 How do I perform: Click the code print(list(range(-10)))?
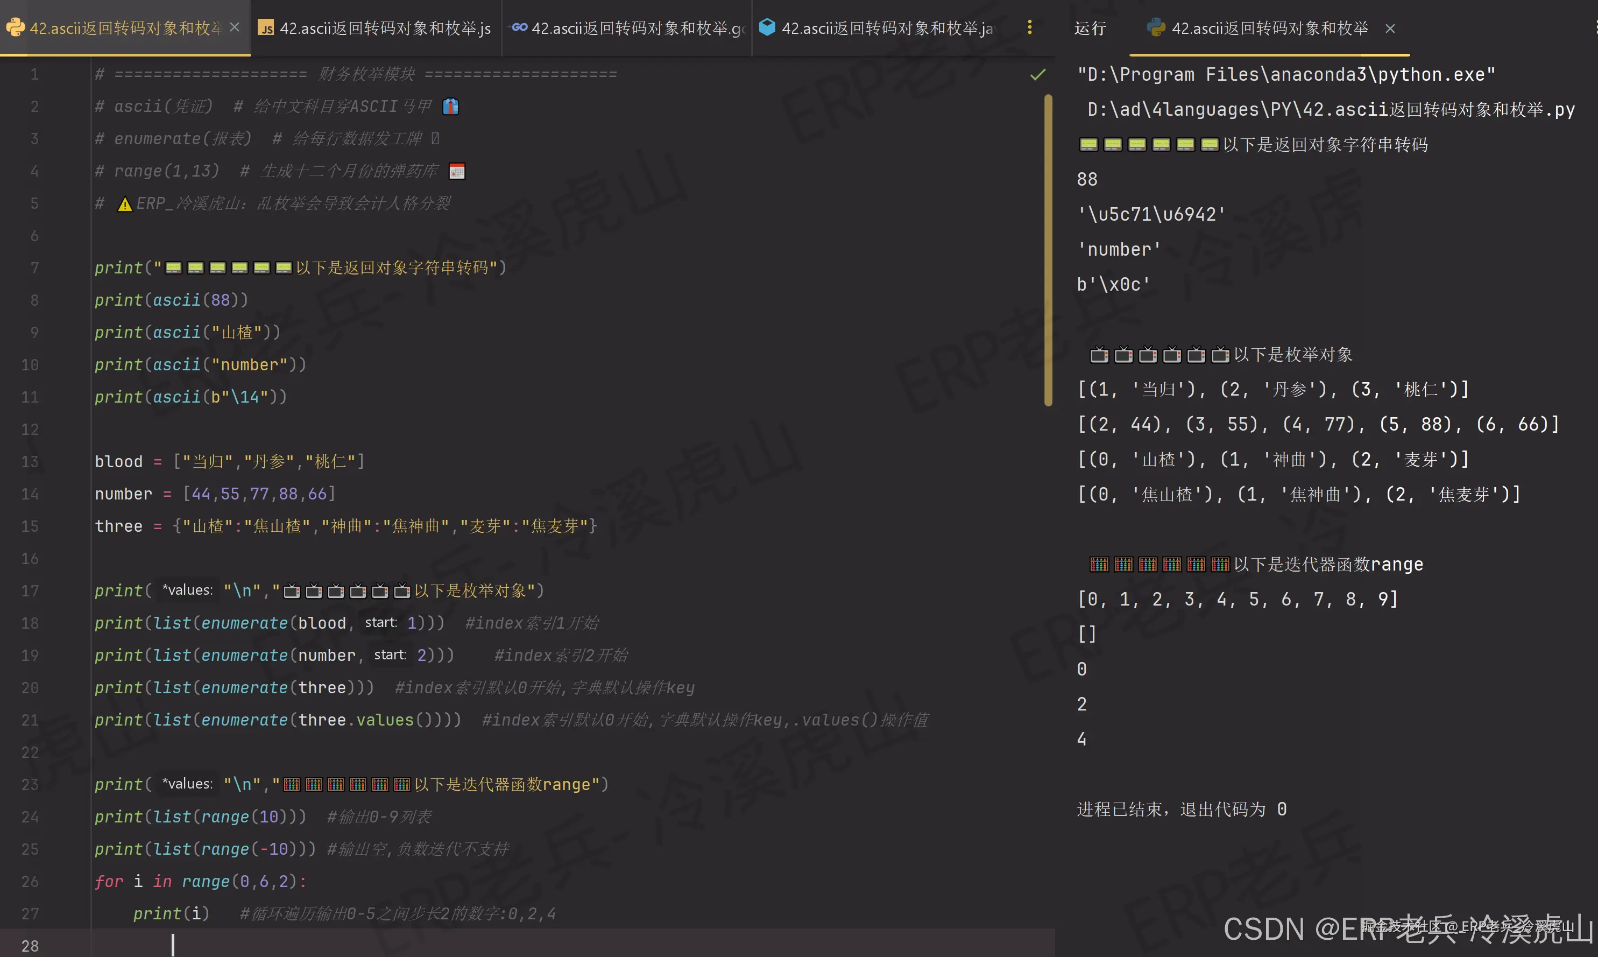tap(205, 849)
